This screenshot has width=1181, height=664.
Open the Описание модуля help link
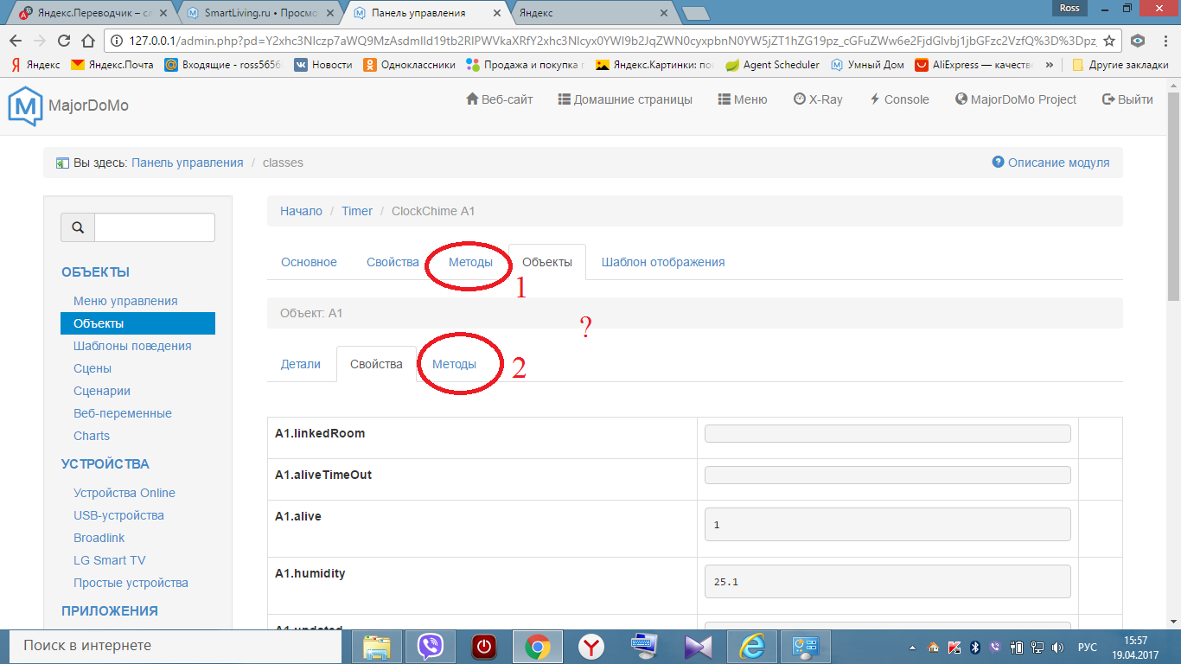pyautogui.click(x=1050, y=162)
